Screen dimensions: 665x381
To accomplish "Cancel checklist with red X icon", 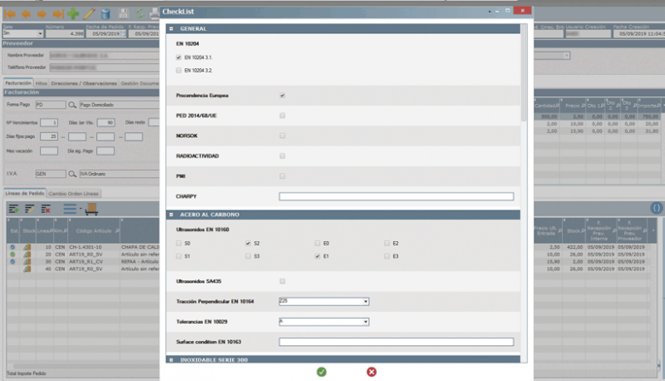I will [x=371, y=372].
